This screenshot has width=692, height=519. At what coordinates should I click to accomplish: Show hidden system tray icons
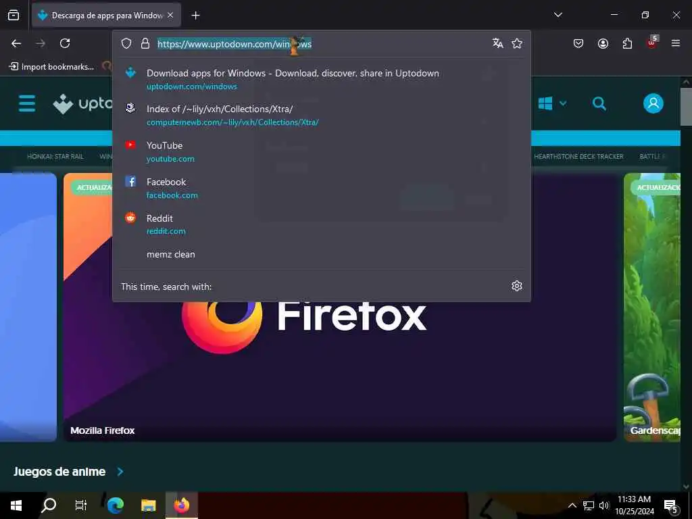(x=572, y=505)
